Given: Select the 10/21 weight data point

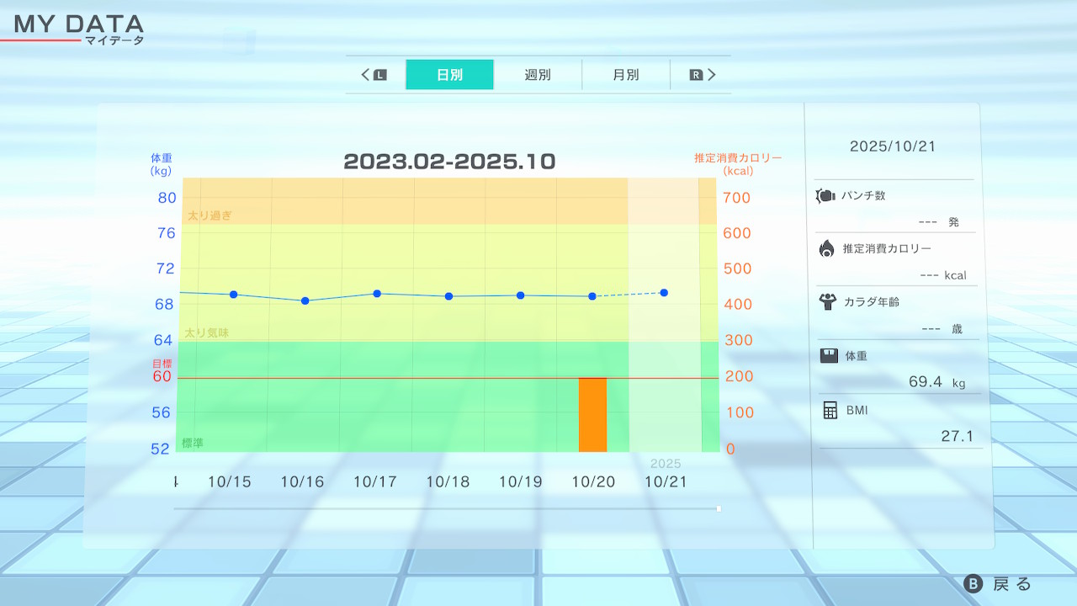Looking at the screenshot, I should coord(664,293).
